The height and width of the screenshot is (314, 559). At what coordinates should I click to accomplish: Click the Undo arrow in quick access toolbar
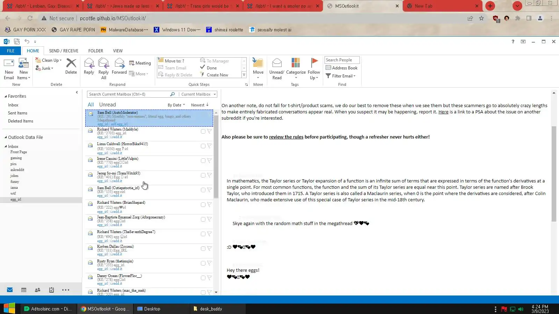click(x=27, y=42)
